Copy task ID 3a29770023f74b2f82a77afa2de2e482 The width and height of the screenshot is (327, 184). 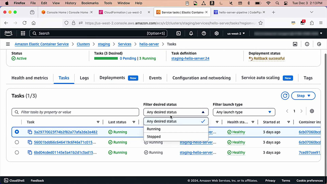click(30, 132)
